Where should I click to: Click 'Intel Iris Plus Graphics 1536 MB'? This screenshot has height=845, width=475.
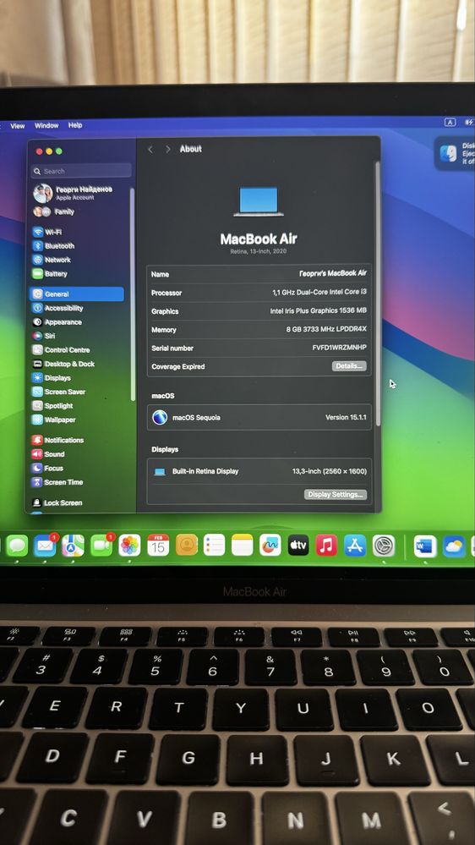[x=319, y=311]
